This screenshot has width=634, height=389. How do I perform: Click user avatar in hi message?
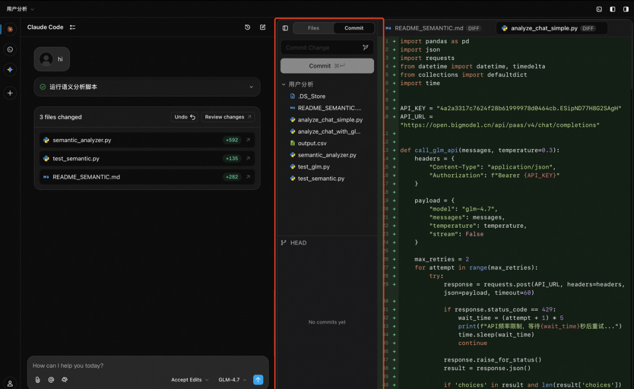[x=46, y=59]
